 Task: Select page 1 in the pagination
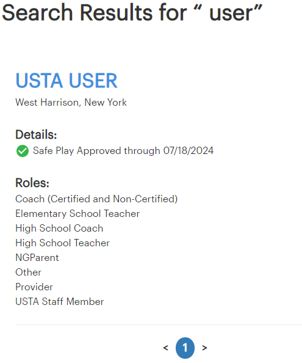point(185,348)
